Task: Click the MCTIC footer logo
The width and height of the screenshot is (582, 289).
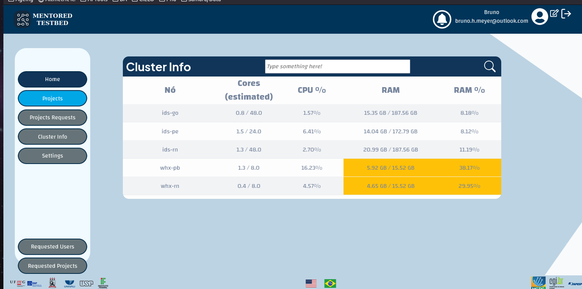Action: [538, 283]
